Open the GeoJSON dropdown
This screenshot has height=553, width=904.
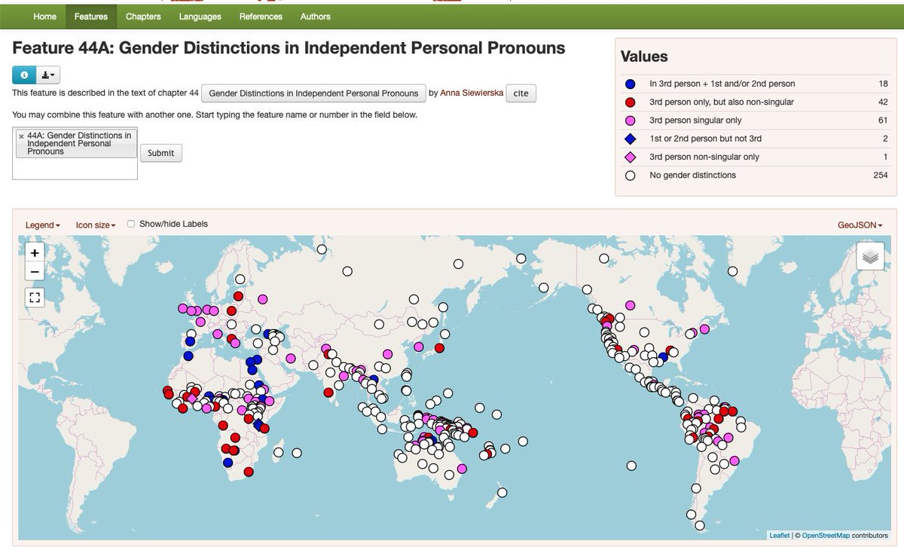click(x=860, y=225)
